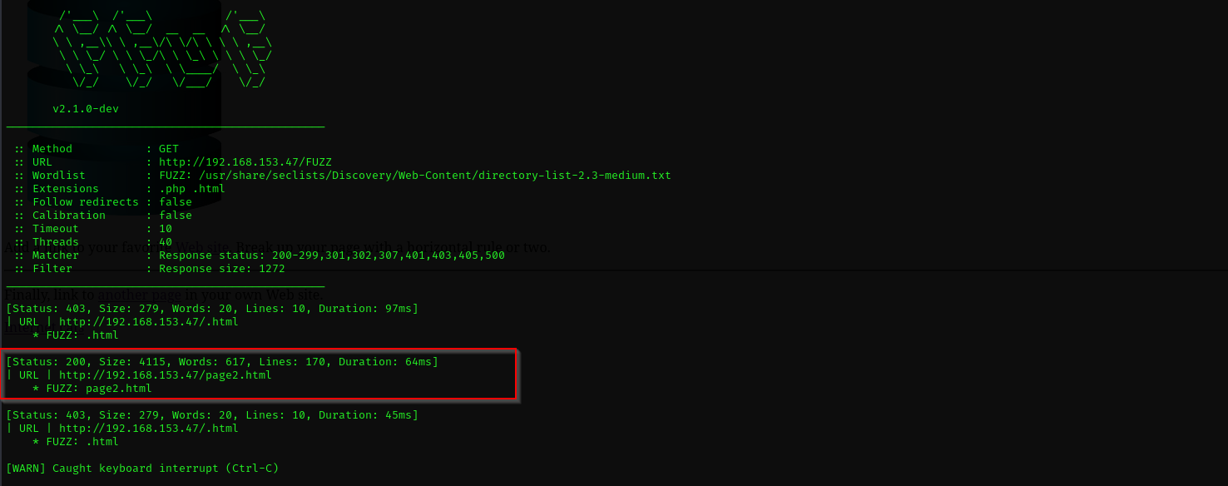Select the v2.1.0-dev version text
The width and height of the screenshot is (1228, 486).
click(86, 109)
